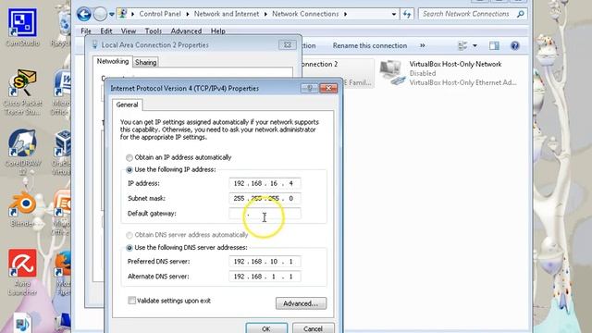Open recent pages dropdown next to Forward

112,15
